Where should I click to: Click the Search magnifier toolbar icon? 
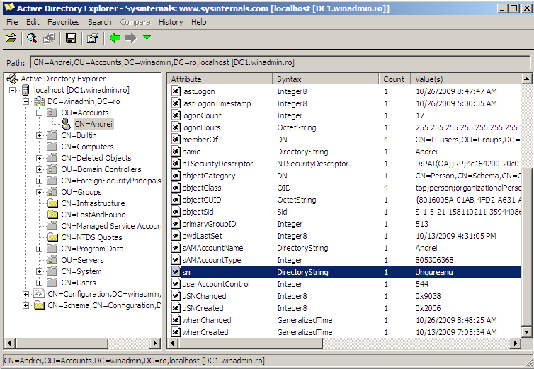(33, 38)
